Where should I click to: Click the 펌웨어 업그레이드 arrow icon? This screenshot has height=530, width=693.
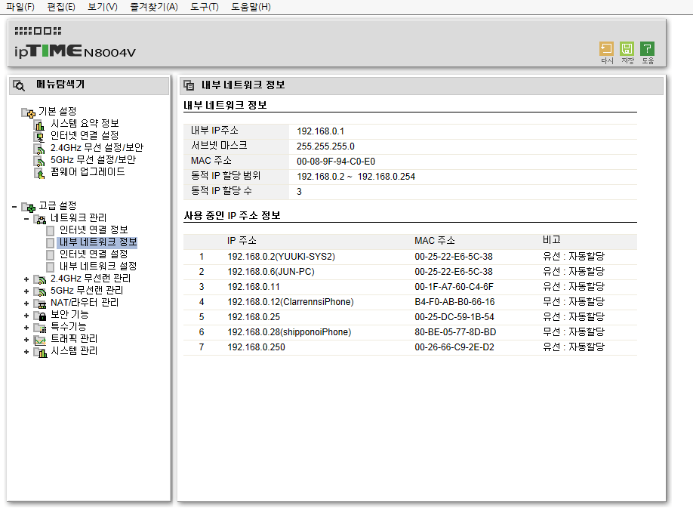(40, 174)
